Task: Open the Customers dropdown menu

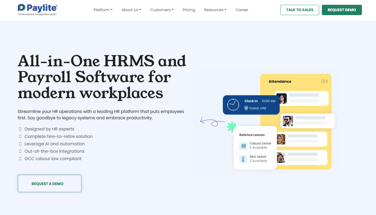Action: (x=162, y=10)
